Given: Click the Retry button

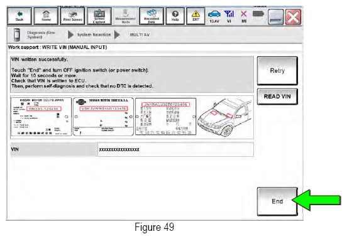Looking at the screenshot, I should point(277,71).
